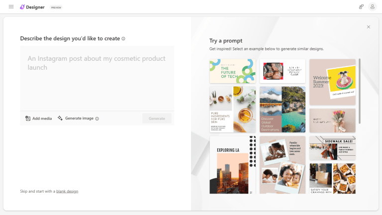Select the Satisfy Your Cravings example
Image resolution: width=382 pixels, height=215 pixels.
pyautogui.click(x=332, y=179)
